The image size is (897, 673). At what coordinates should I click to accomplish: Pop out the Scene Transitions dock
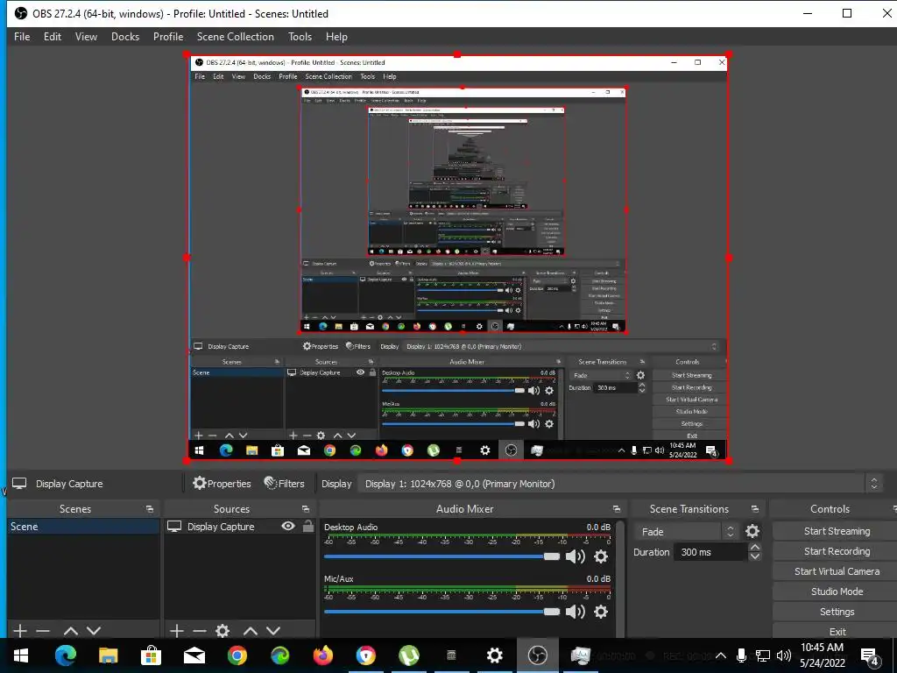click(x=754, y=509)
